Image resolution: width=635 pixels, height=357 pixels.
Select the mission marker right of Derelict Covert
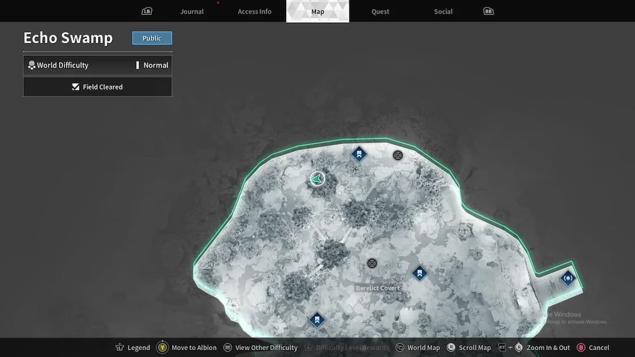(x=420, y=273)
